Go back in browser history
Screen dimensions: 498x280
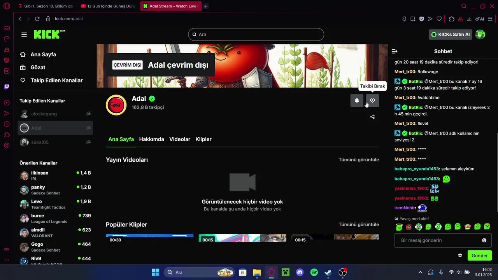pos(20,19)
